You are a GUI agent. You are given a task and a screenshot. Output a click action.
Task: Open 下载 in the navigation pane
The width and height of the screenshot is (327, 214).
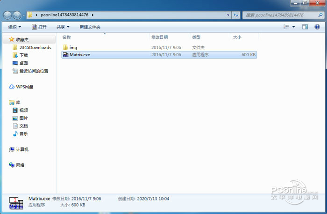coord(23,55)
